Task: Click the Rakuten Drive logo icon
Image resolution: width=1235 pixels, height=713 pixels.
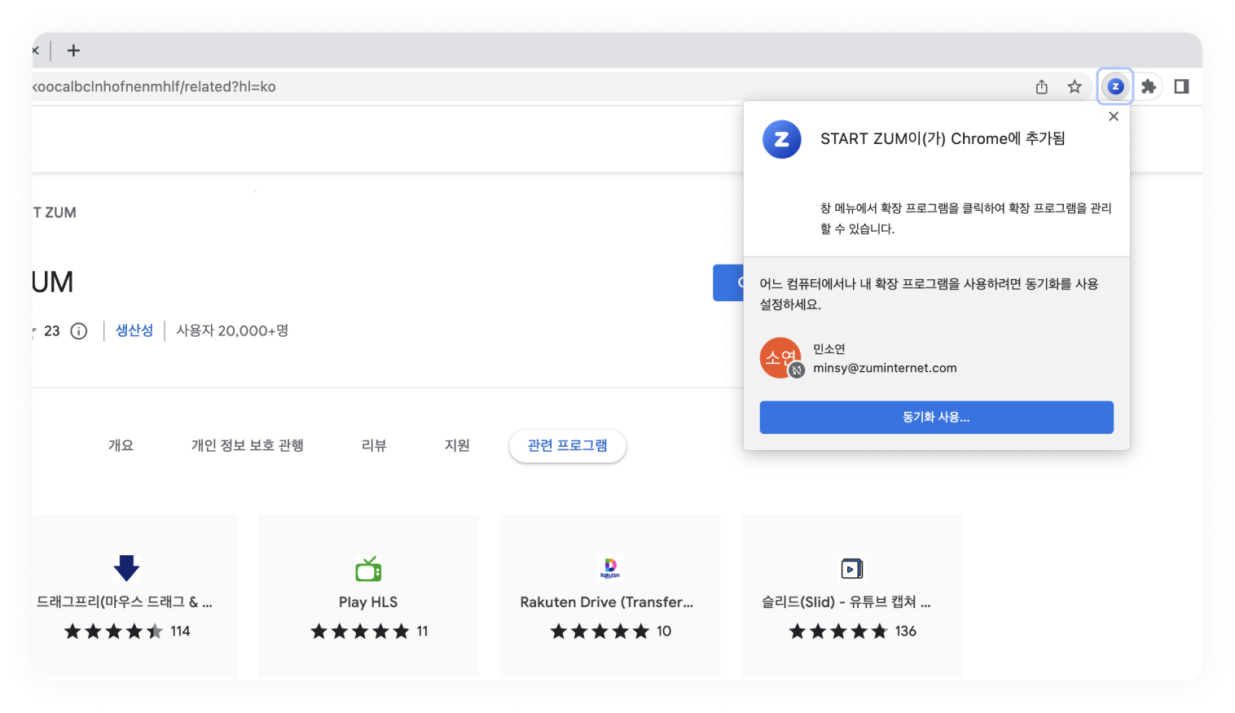Action: click(x=609, y=567)
